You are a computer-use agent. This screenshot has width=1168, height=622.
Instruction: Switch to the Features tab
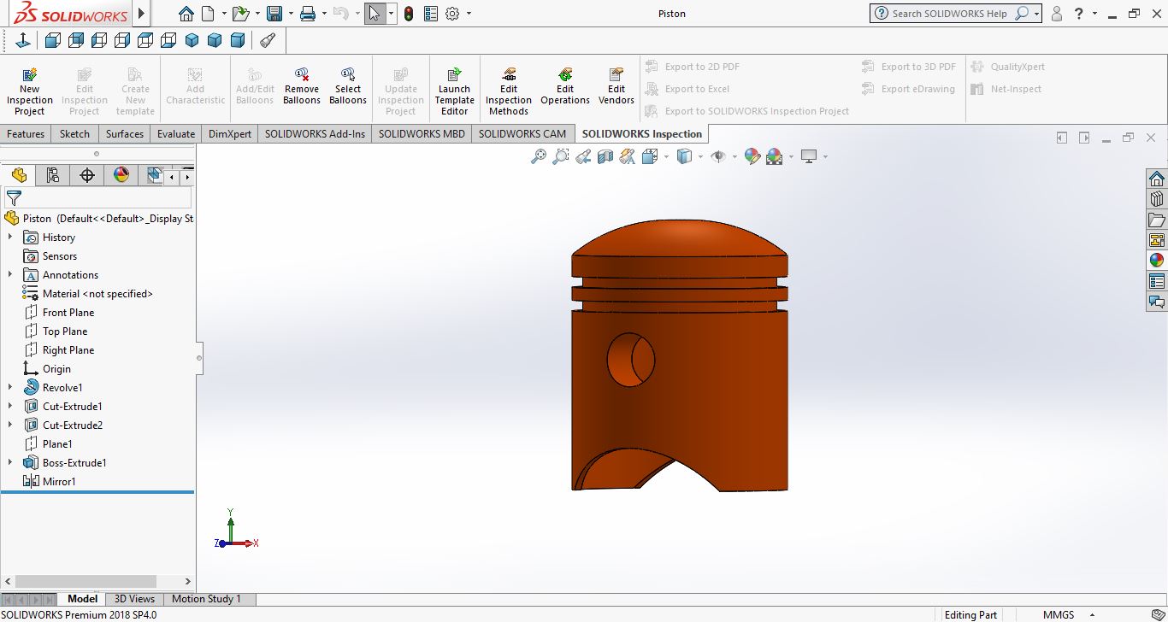pos(26,134)
